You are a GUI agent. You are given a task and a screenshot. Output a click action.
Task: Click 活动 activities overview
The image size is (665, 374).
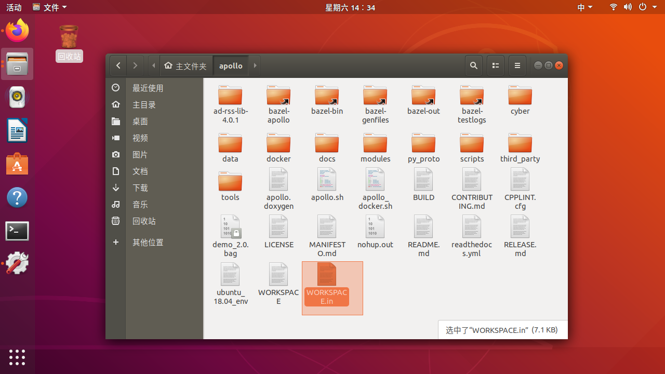click(x=14, y=7)
